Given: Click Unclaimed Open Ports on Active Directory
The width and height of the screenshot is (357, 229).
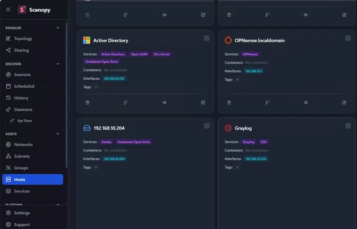Looking at the screenshot, I should pyautogui.click(x=102, y=61).
